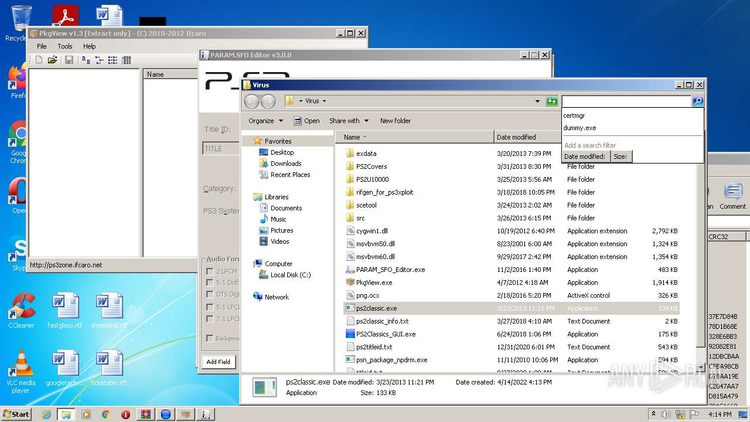750x422 pixels.
Task: Toggle 5.1 Dolby audio checkbox
Action: (x=210, y=283)
